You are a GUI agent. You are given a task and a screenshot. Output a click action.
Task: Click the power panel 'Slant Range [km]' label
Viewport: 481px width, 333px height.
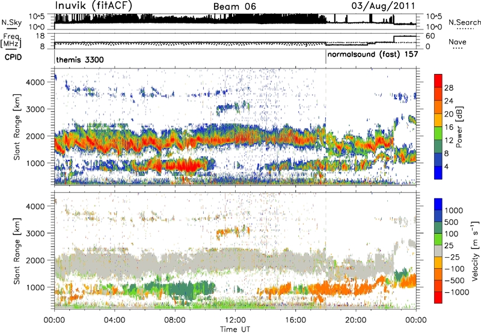pyautogui.click(x=17, y=127)
